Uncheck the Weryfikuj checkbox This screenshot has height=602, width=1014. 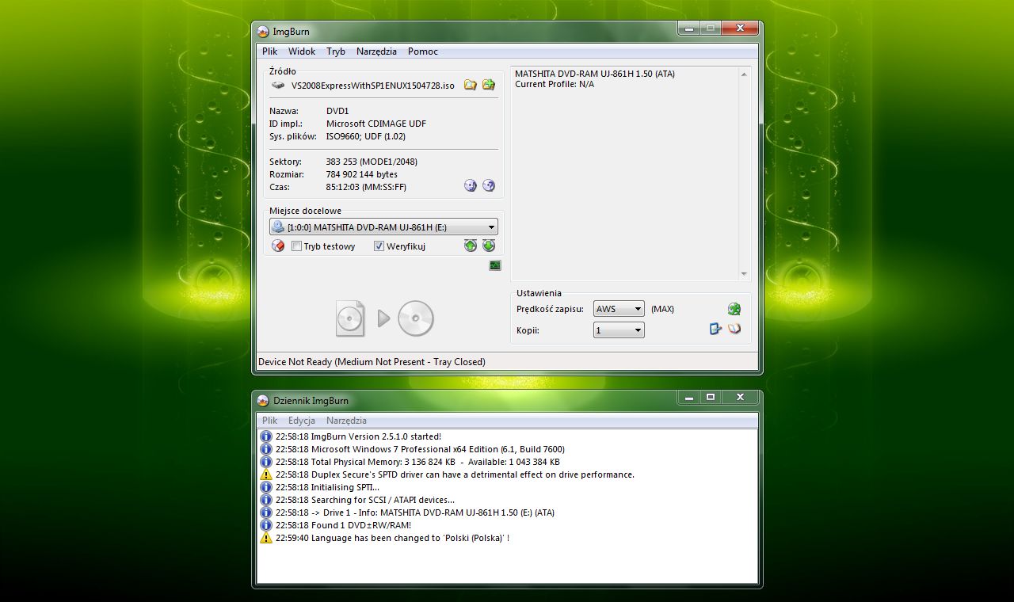(379, 246)
